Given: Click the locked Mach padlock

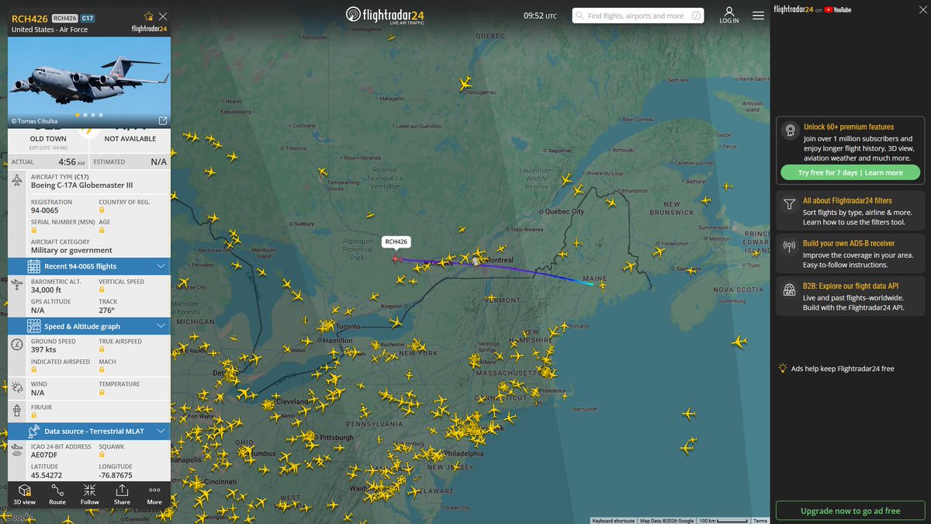Looking at the screenshot, I should click(102, 370).
